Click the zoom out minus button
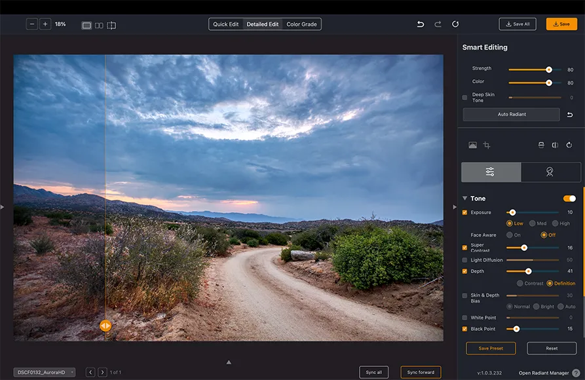This screenshot has height=380, width=585. point(32,24)
